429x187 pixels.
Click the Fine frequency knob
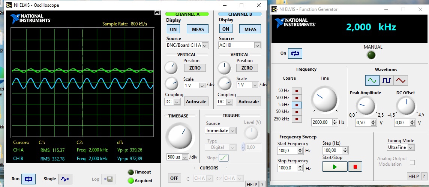pyautogui.click(x=324, y=99)
